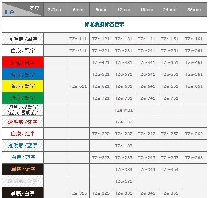This screenshot has width=208, height=198.
Task: Select the 透明底/红字 row label
Action: click(23, 122)
